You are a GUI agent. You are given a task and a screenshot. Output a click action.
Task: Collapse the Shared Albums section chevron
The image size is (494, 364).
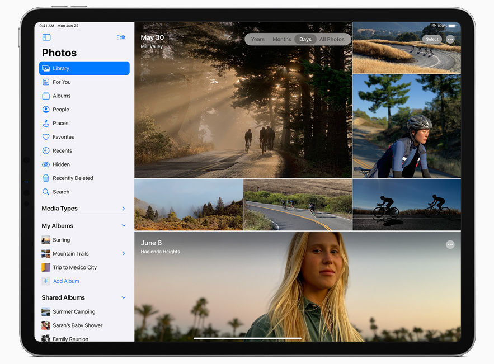click(x=124, y=297)
